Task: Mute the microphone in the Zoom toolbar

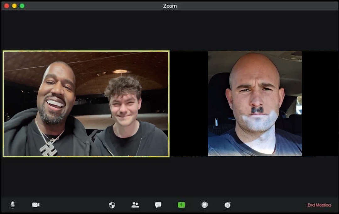Action: pyautogui.click(x=13, y=205)
